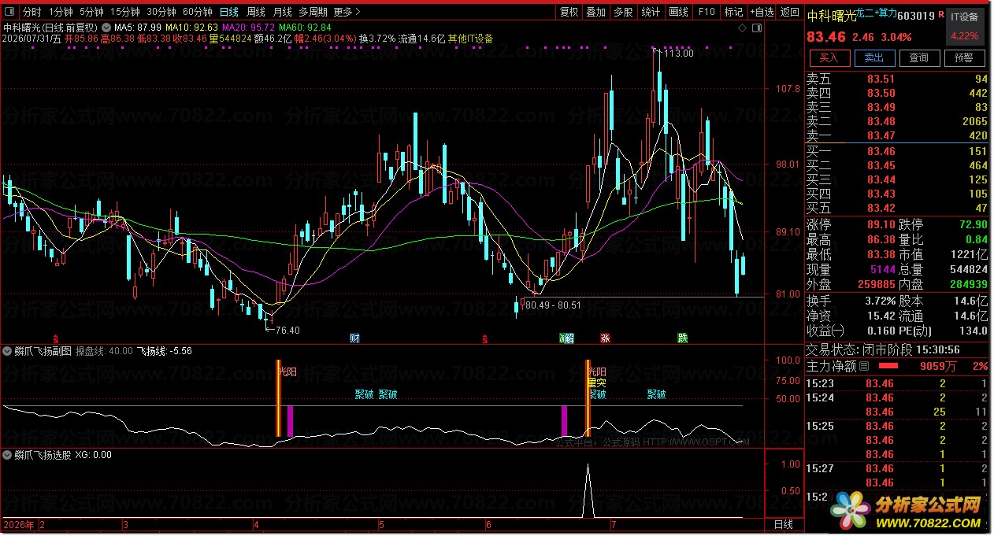This screenshot has height=536, width=994.
Task: Activate the 画线 drawing tool
Action: (x=678, y=12)
